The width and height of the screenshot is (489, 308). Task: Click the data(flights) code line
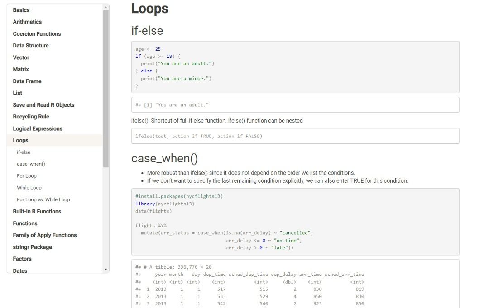[153, 211]
